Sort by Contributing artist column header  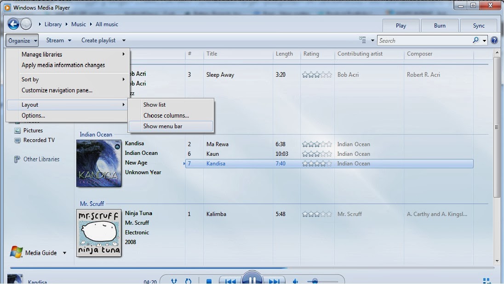(369, 54)
